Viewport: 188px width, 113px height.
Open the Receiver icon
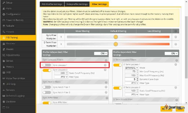pyautogui.click(x=4, y=43)
